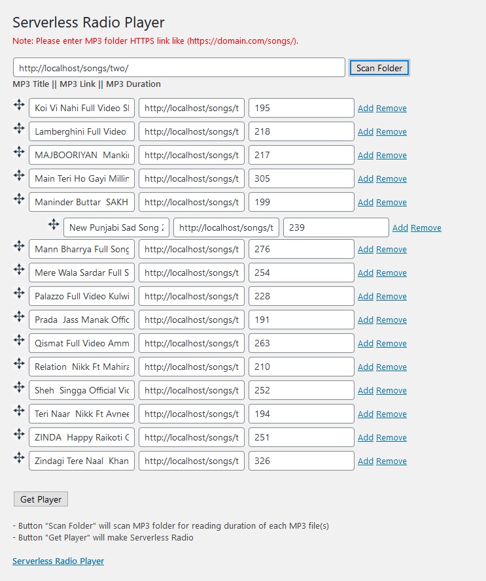Click the Maninder Buttar SAKH title field
This screenshot has width=486, height=581.
click(82, 202)
